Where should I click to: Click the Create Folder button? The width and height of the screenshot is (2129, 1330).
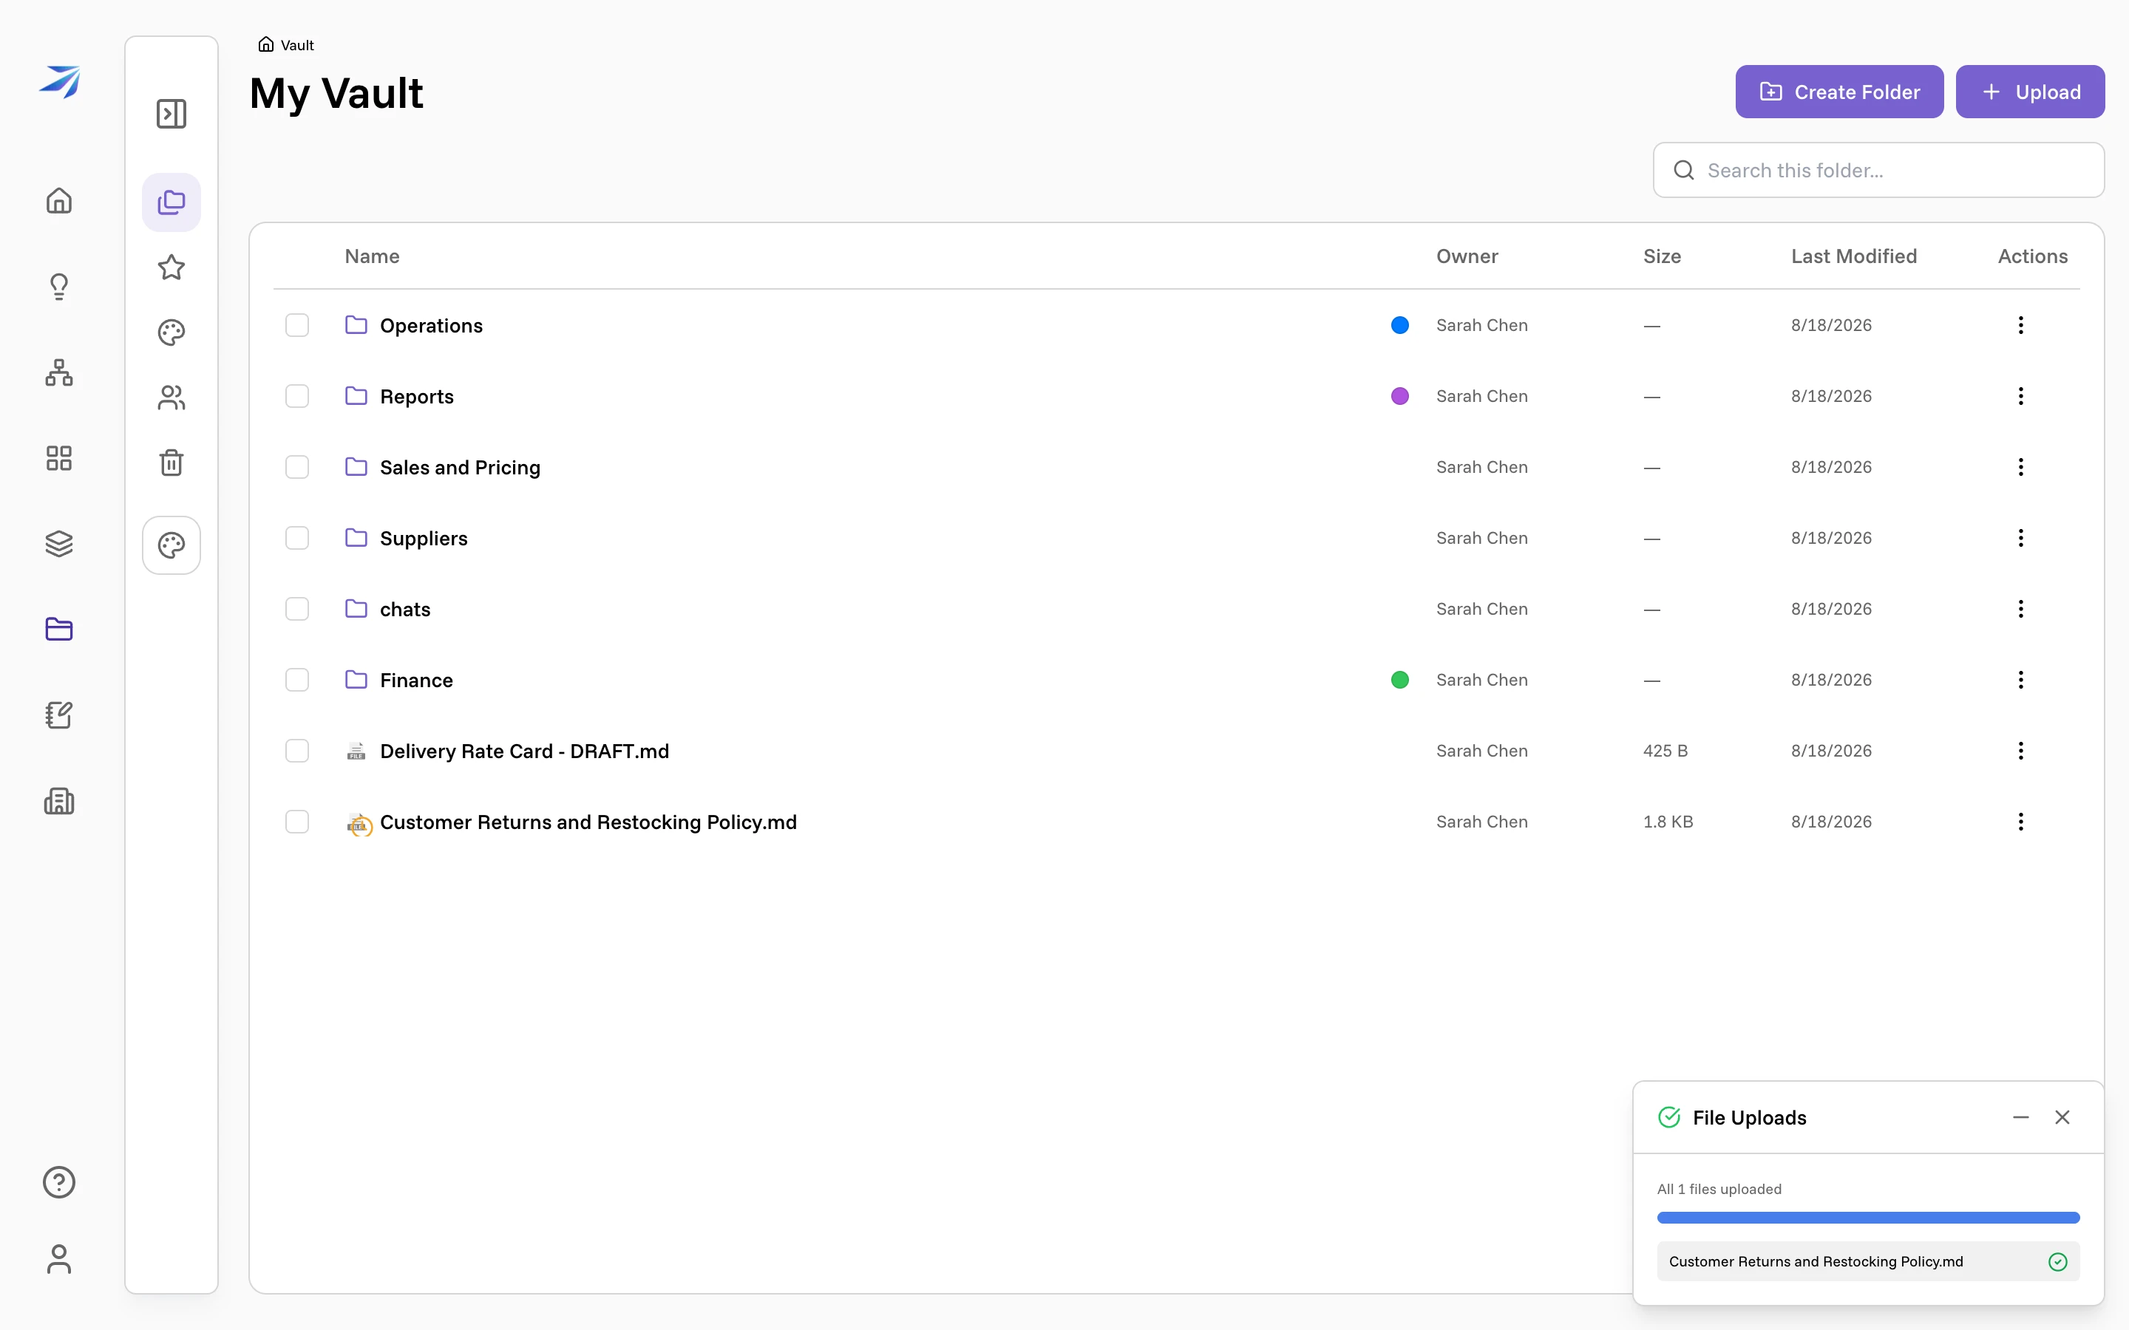click(x=1839, y=92)
